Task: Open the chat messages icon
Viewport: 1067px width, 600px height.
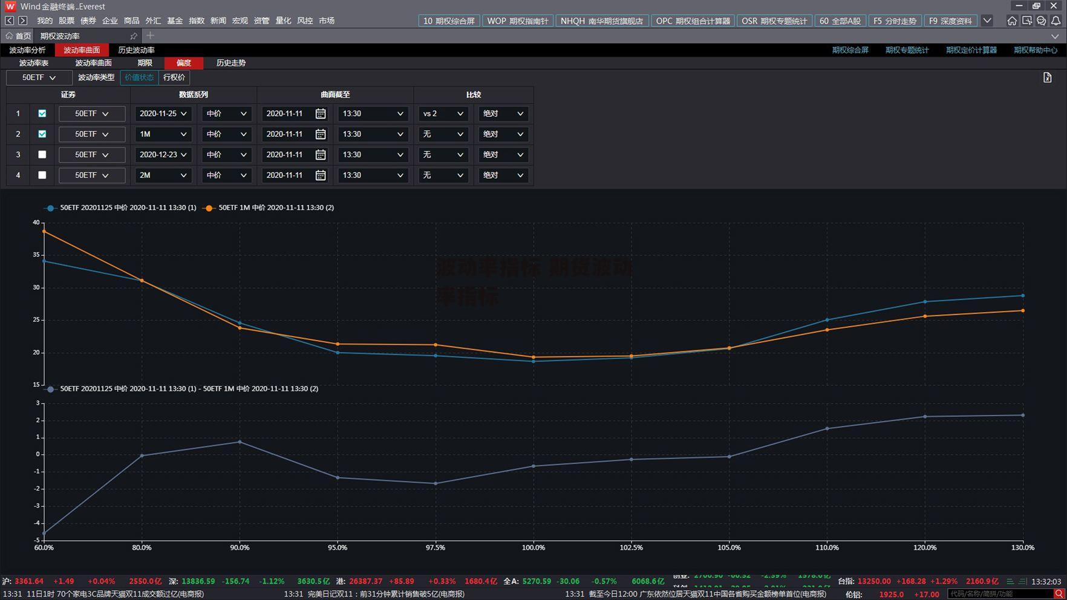Action: pyautogui.click(x=1041, y=21)
